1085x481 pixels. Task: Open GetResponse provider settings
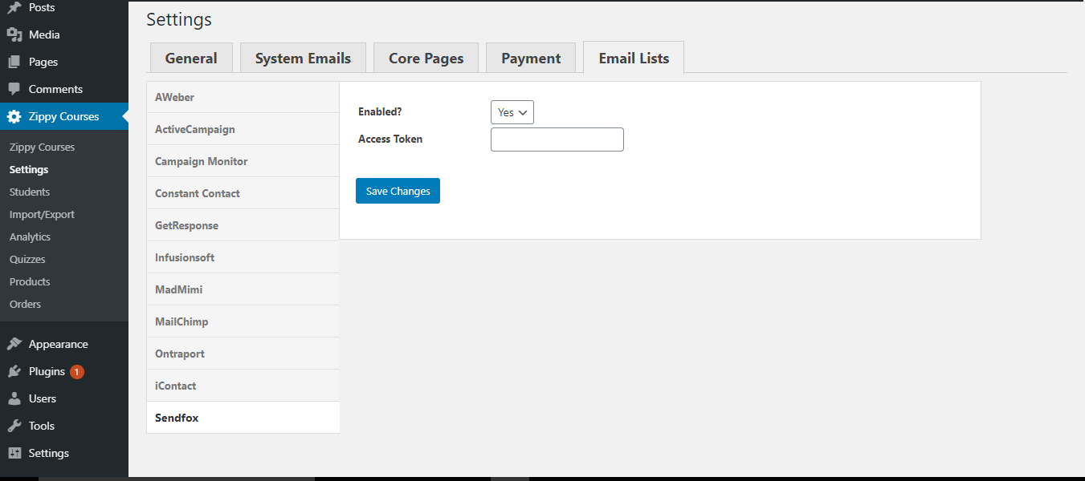[x=243, y=225]
